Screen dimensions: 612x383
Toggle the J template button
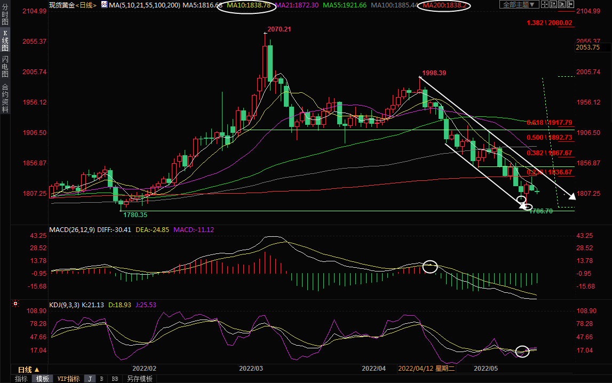coord(90,379)
